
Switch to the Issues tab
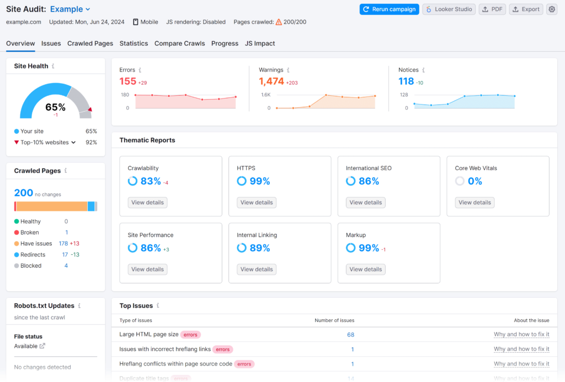point(51,43)
